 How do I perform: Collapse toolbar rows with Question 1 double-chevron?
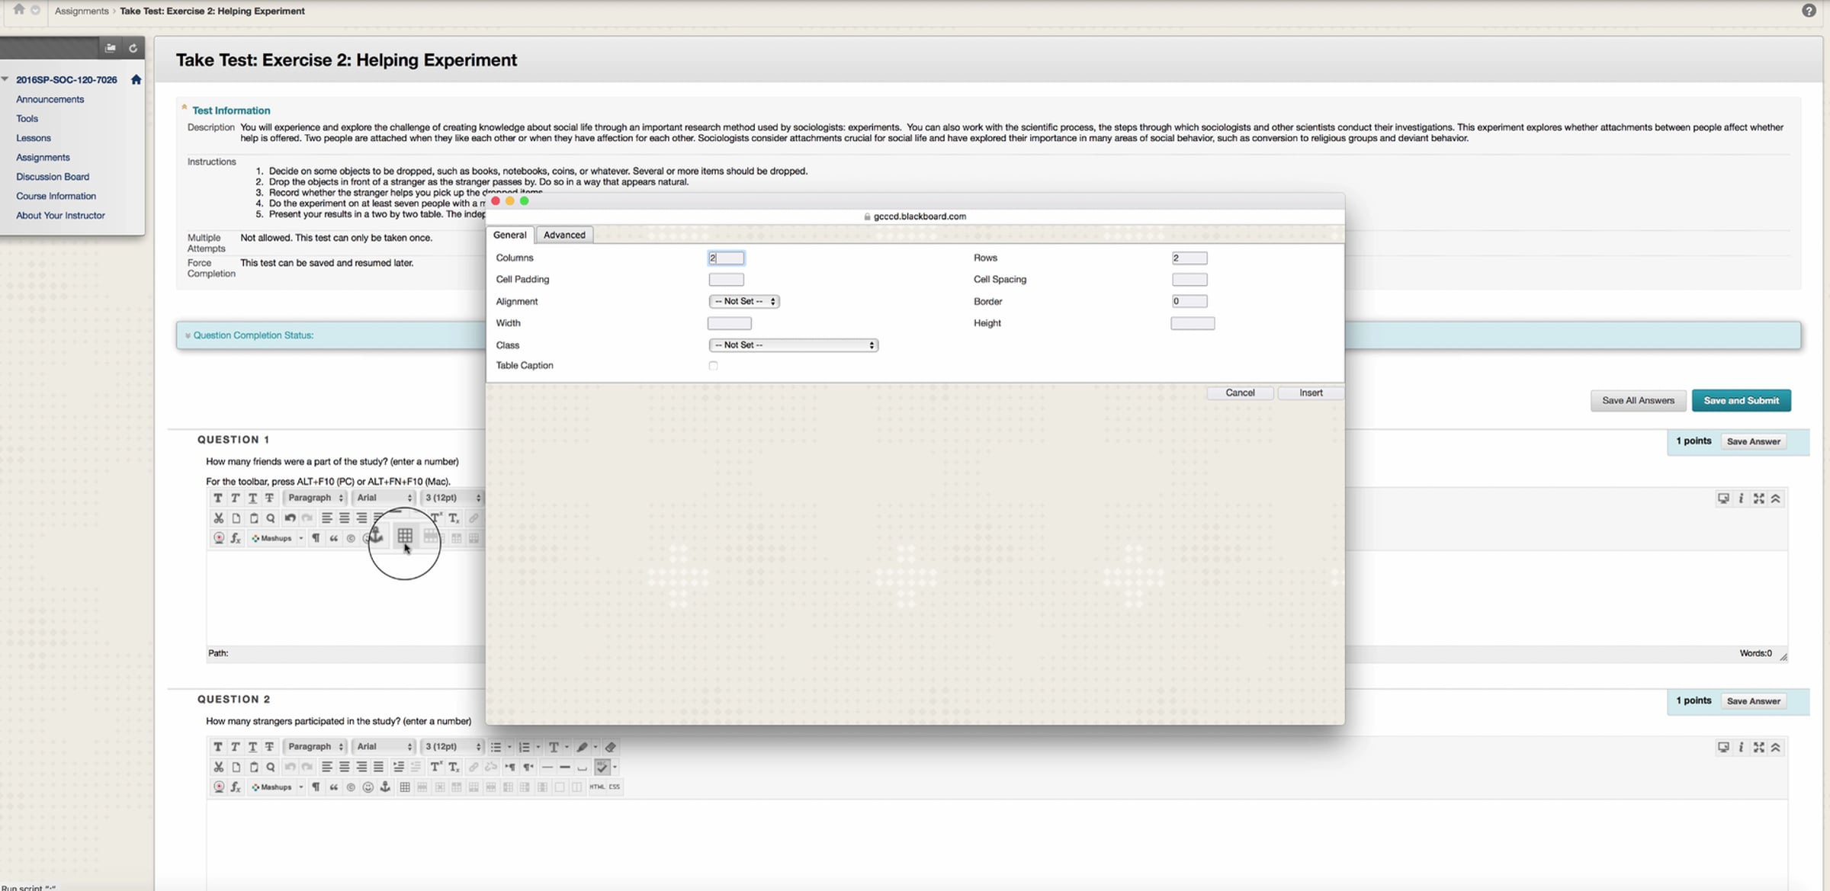click(x=1776, y=498)
